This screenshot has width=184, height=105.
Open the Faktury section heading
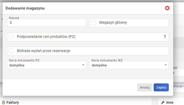[12, 102]
